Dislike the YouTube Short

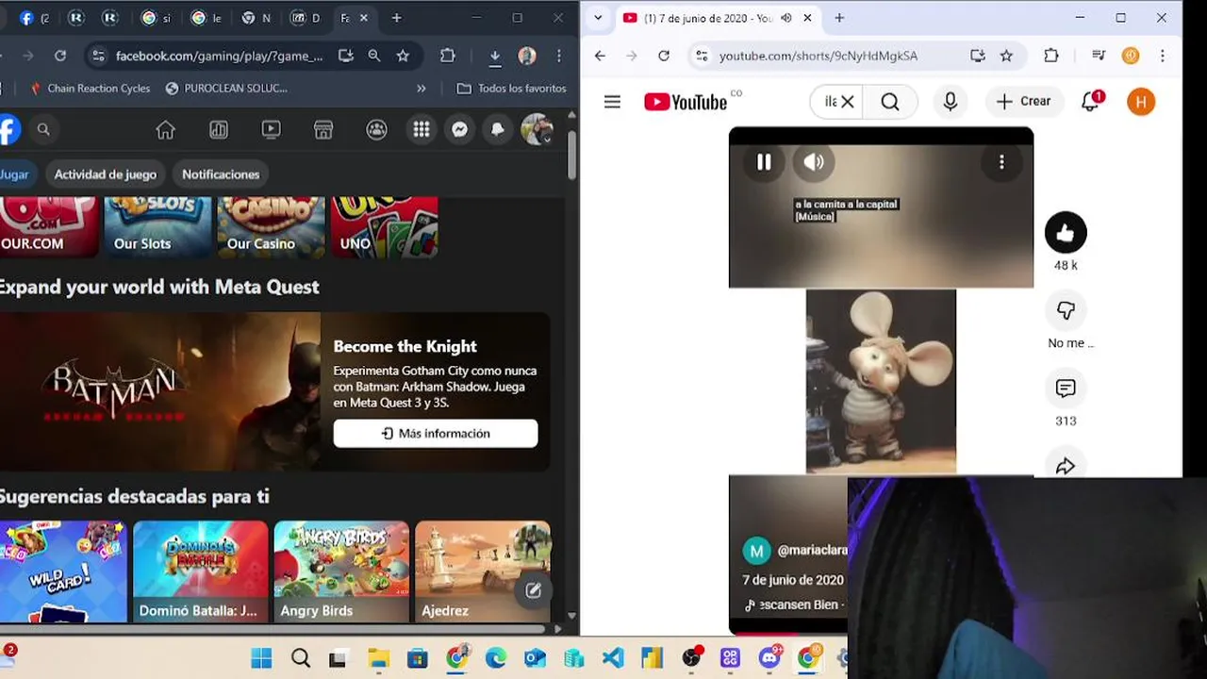pos(1066,310)
